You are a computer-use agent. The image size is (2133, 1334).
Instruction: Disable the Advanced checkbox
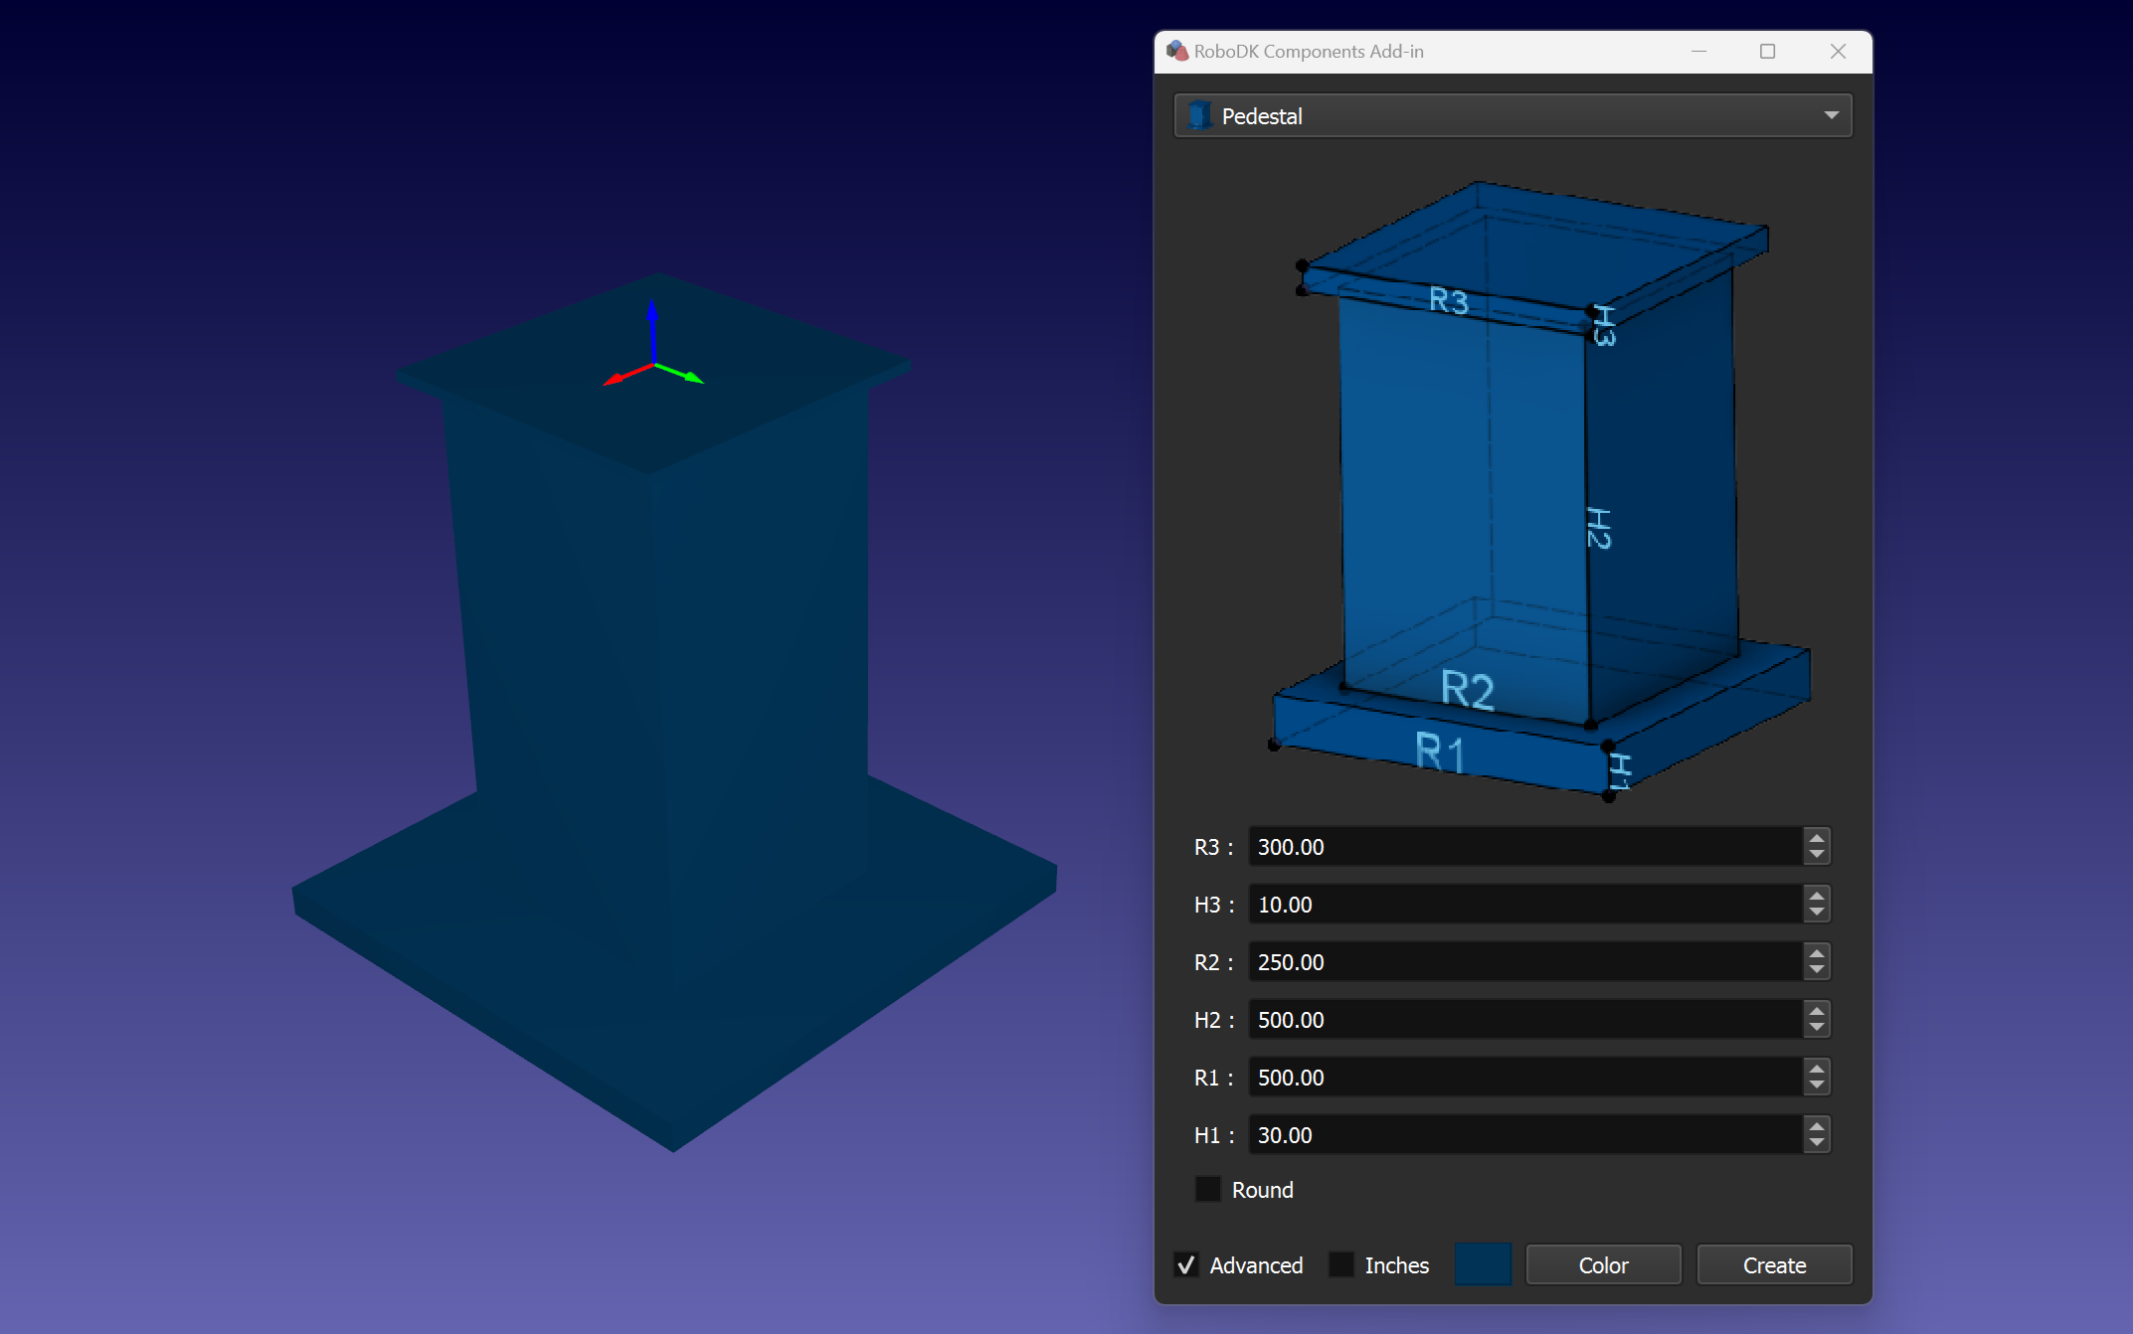point(1185,1264)
